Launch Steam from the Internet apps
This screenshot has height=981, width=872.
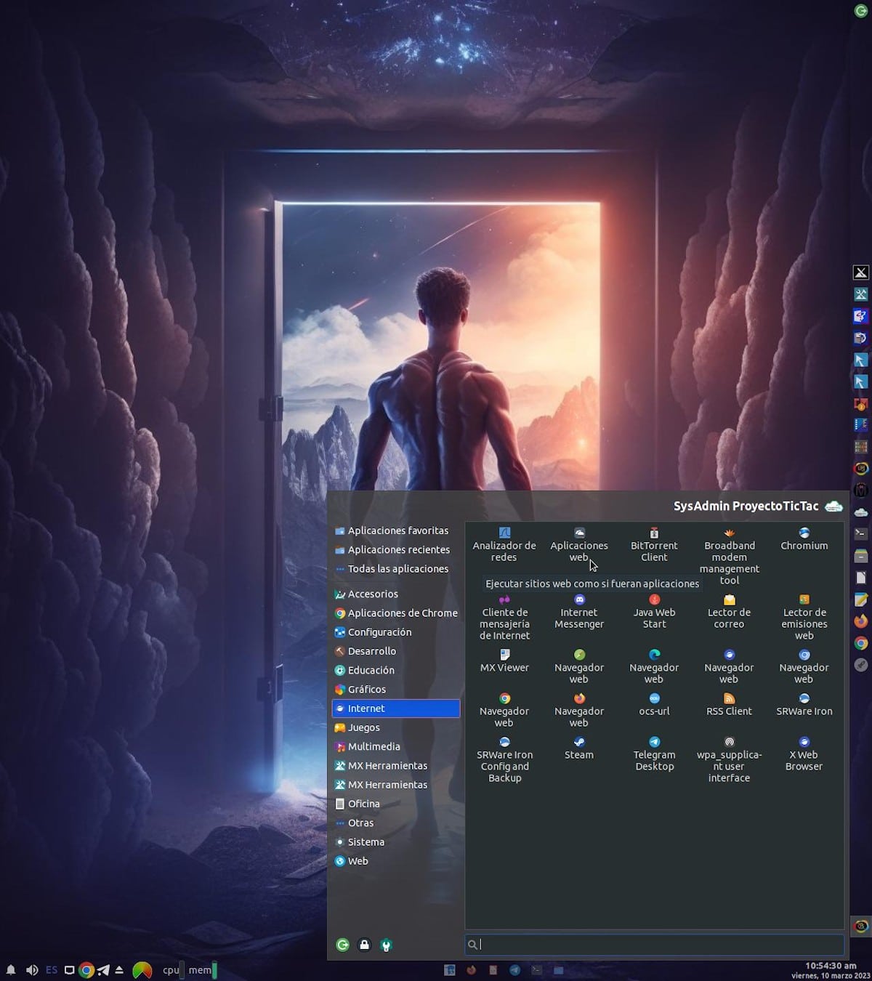tap(579, 748)
